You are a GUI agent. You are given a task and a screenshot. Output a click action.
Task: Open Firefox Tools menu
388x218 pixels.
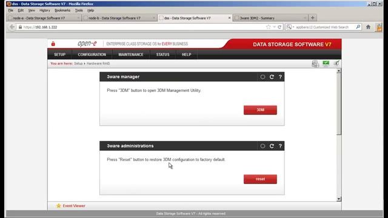click(79, 10)
